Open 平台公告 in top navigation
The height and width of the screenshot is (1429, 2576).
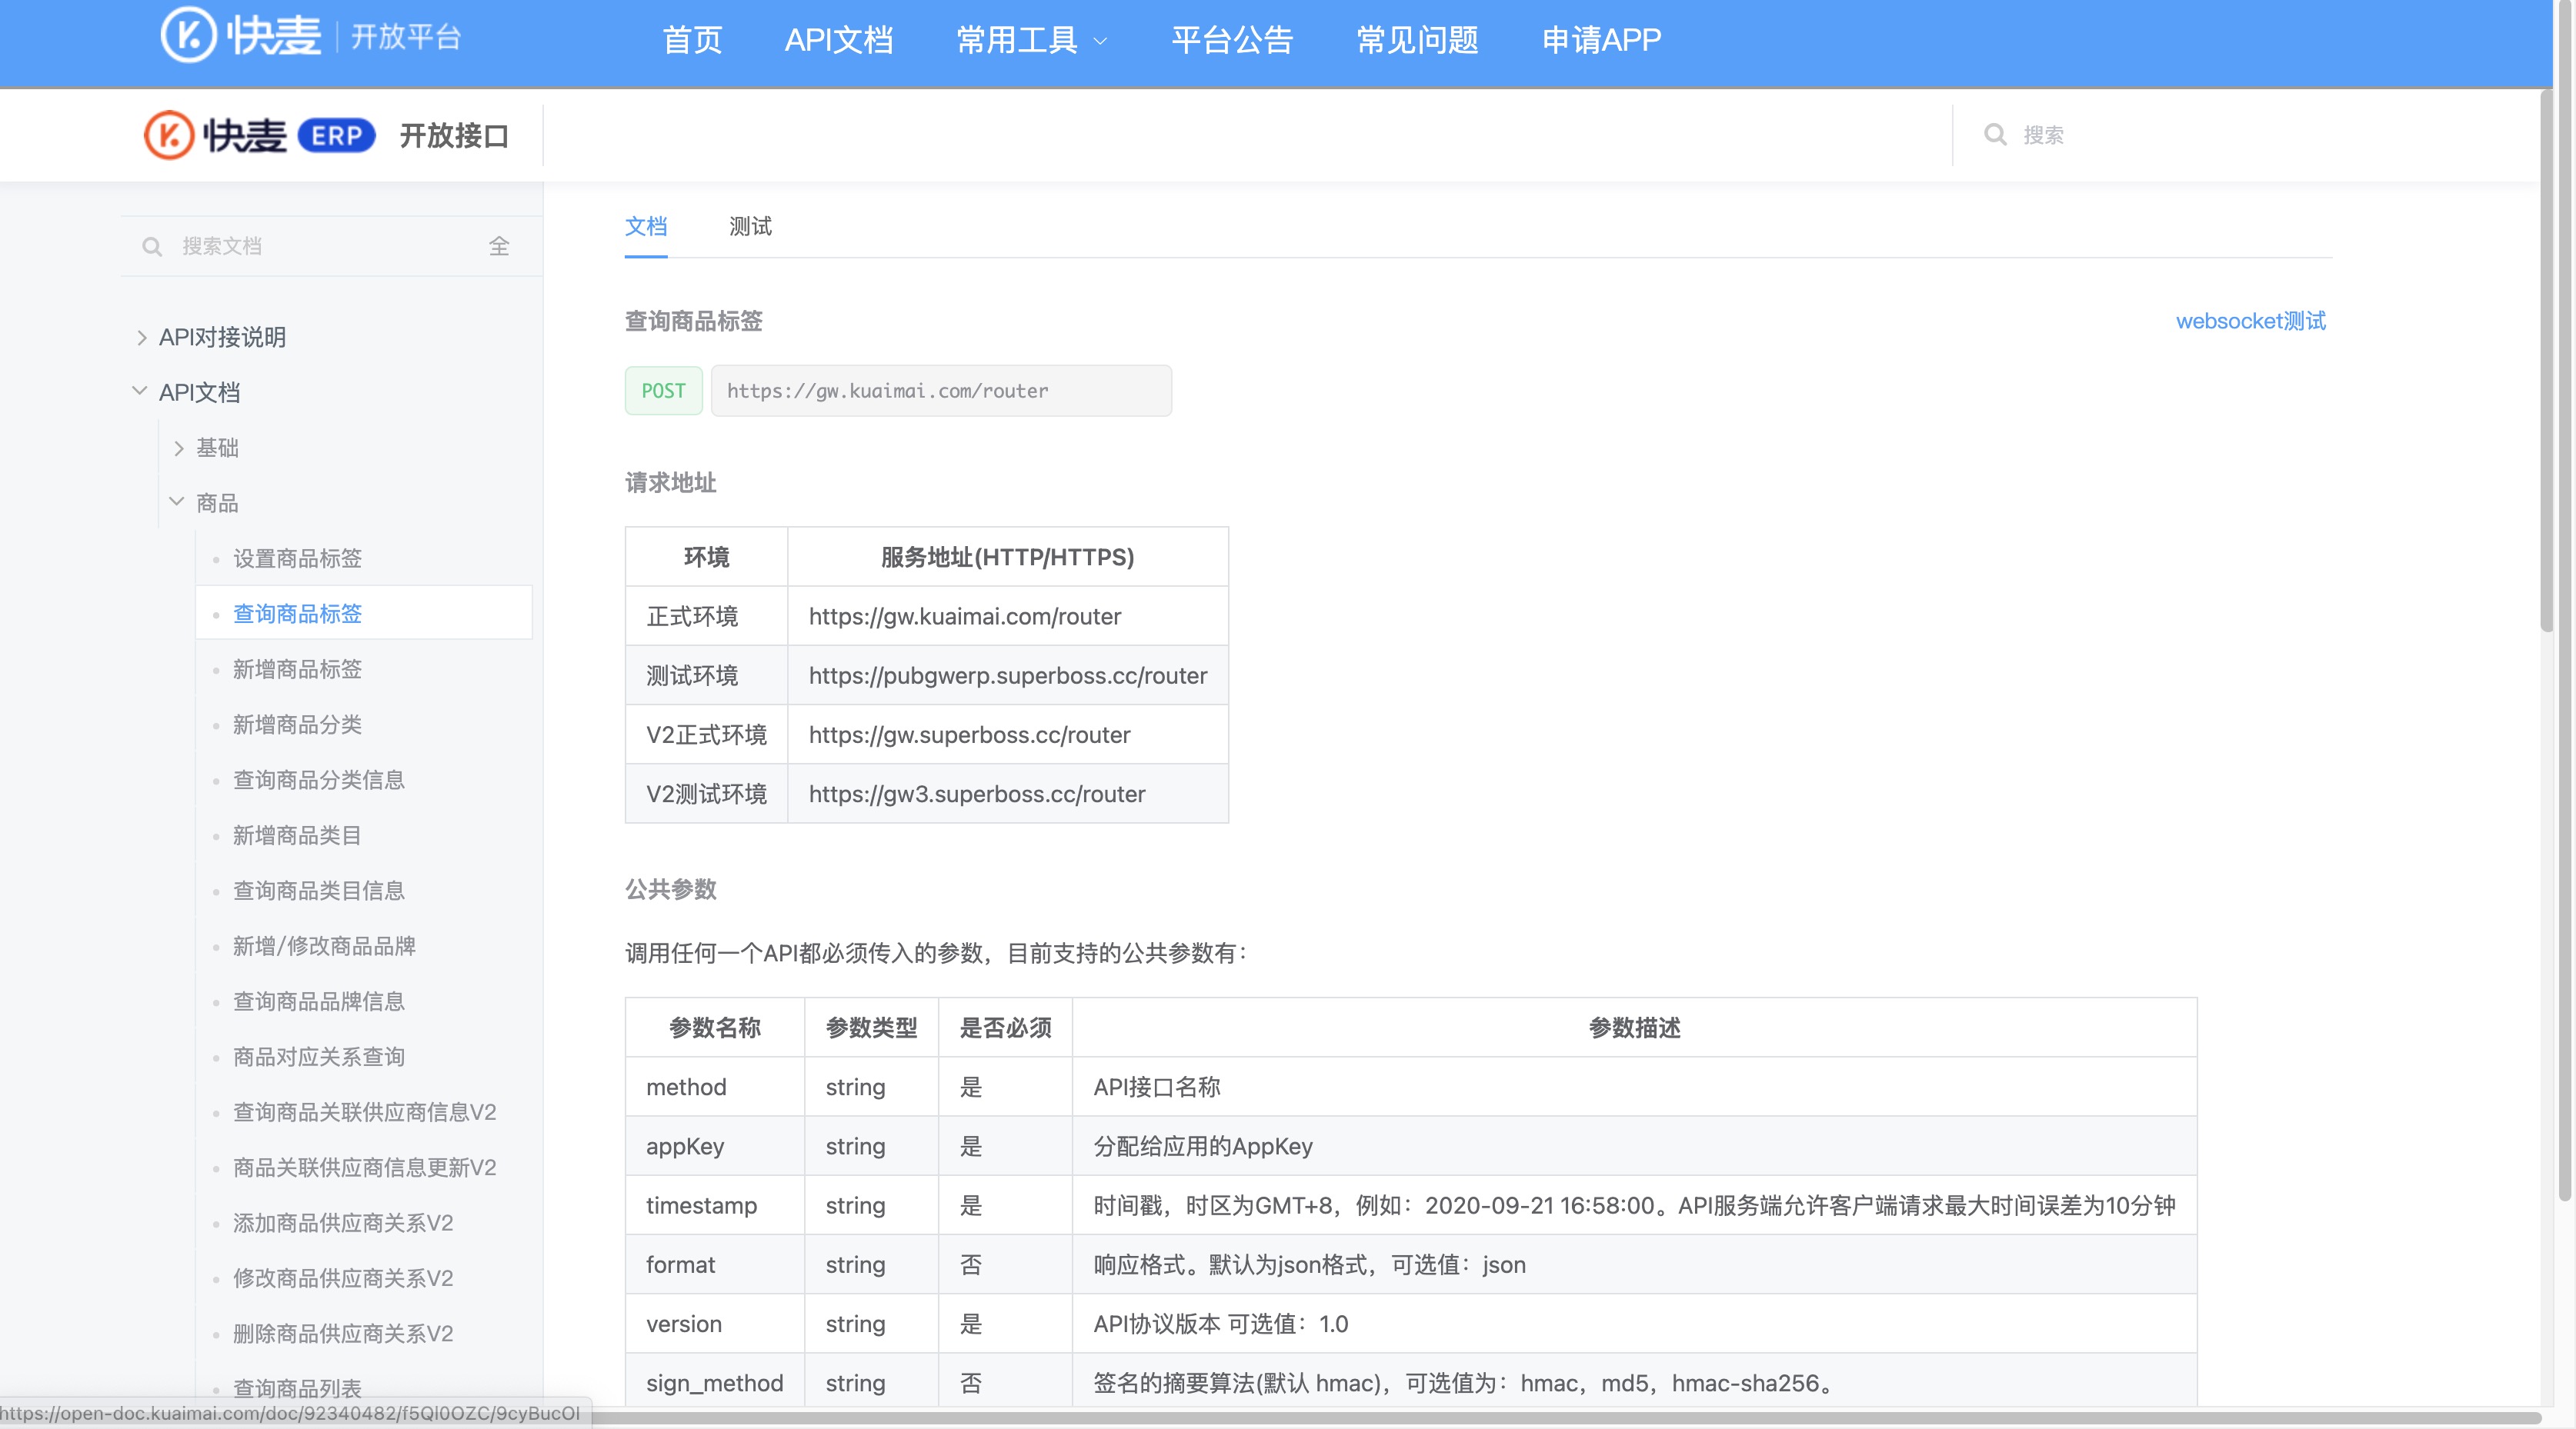1232,40
